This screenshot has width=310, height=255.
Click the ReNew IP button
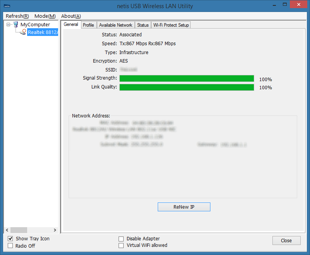184,207
